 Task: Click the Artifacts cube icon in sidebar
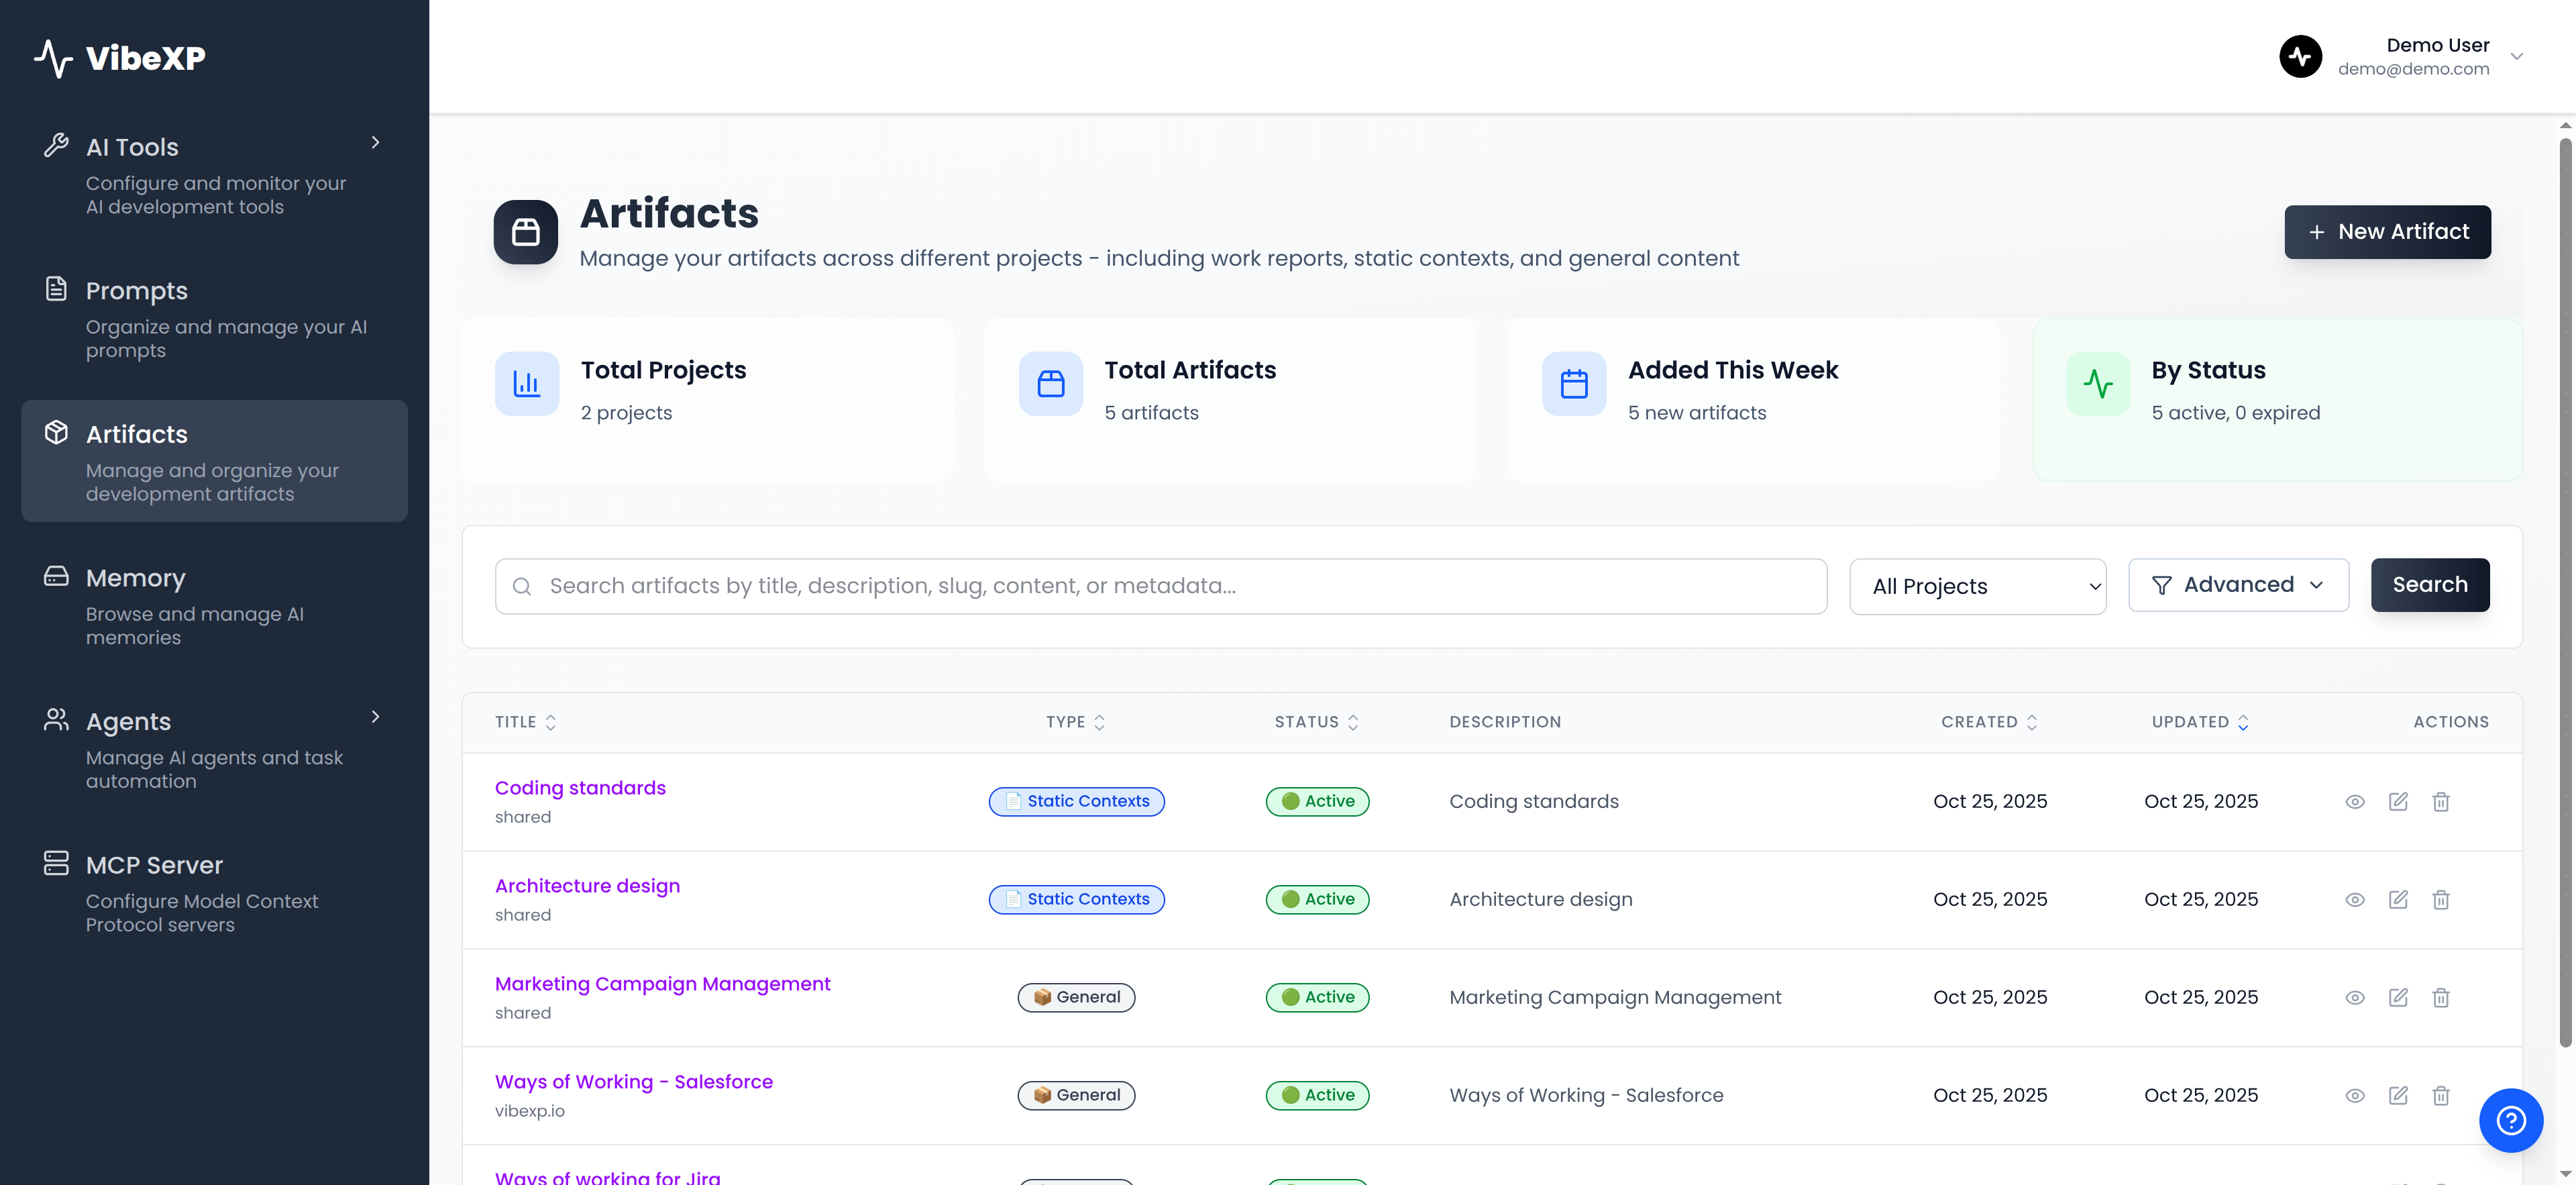pos(56,432)
